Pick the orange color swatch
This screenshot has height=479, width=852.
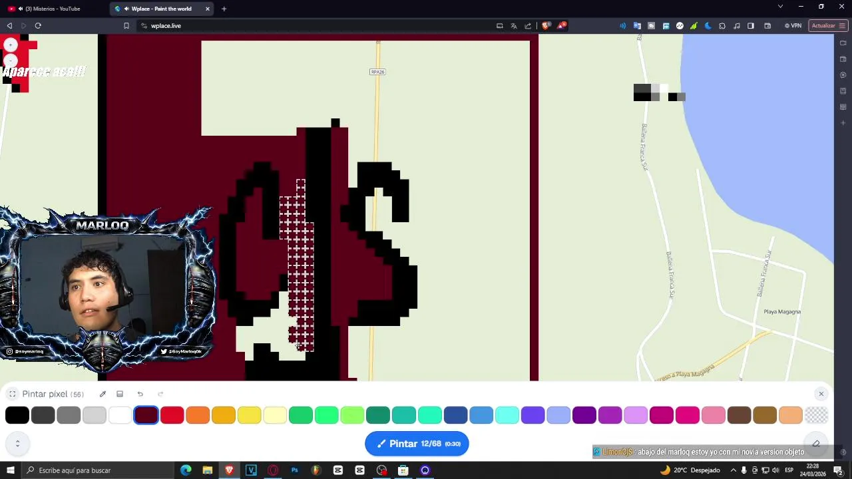click(x=198, y=415)
